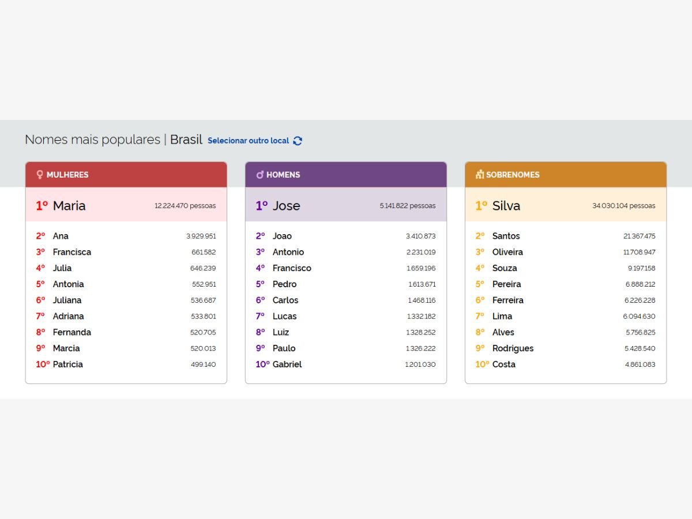Select the surname Rodrigues
The width and height of the screenshot is (692, 519).
(513, 348)
